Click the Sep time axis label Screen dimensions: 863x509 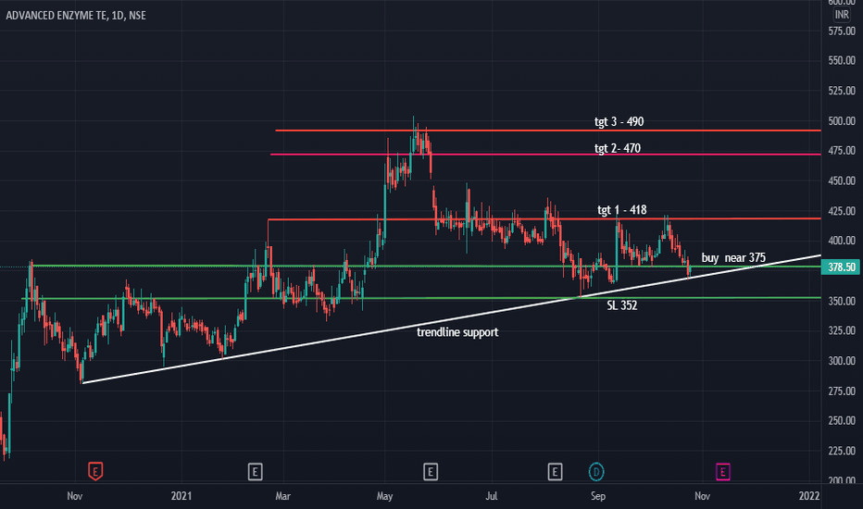pyautogui.click(x=598, y=496)
